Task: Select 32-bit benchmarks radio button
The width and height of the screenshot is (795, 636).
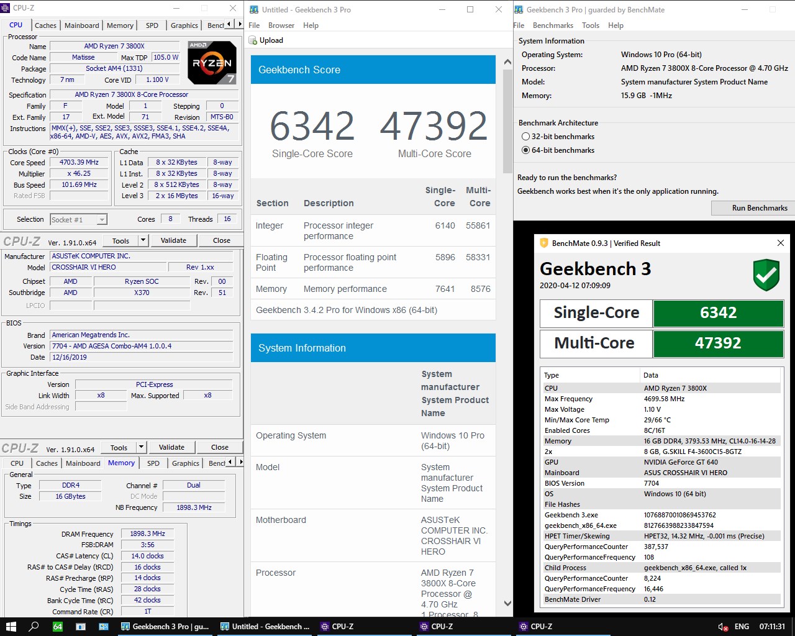Action: 525,137
